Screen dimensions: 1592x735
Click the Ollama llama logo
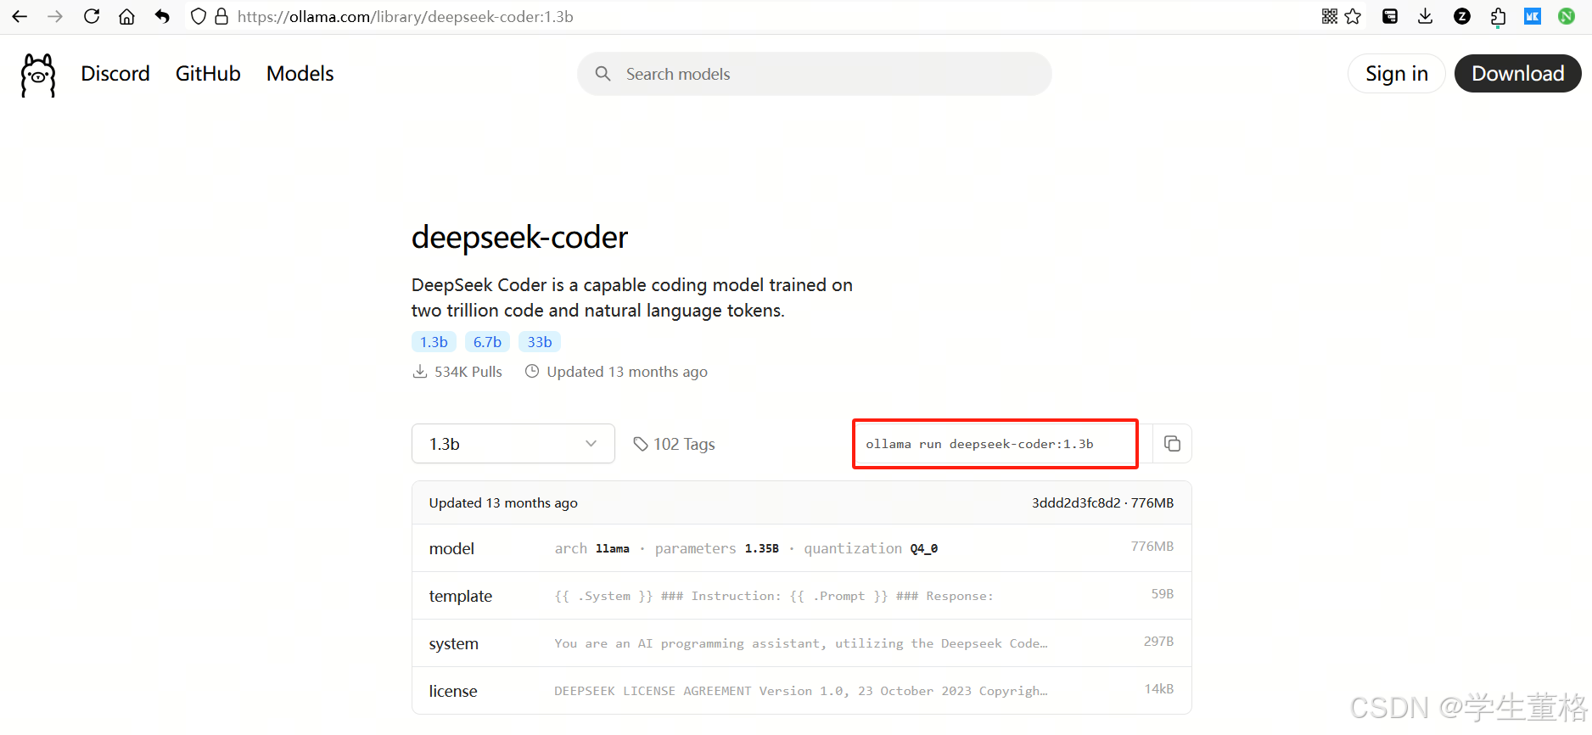38,75
